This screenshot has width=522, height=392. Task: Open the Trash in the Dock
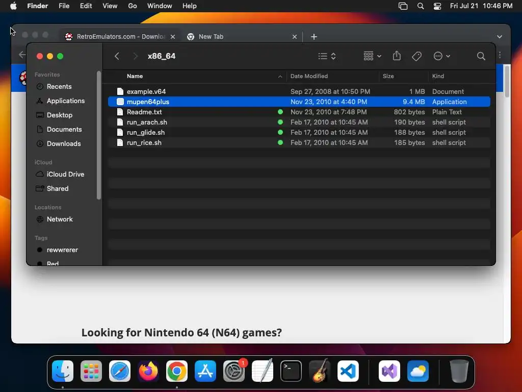point(459,371)
